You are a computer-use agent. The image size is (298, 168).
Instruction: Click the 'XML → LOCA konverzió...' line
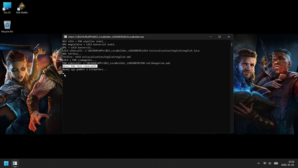click(79, 48)
